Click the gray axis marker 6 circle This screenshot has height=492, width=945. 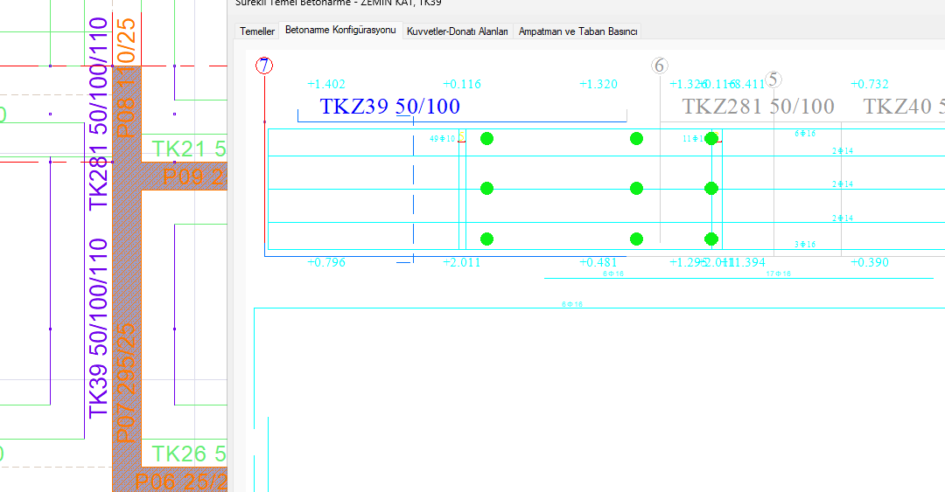click(x=660, y=65)
